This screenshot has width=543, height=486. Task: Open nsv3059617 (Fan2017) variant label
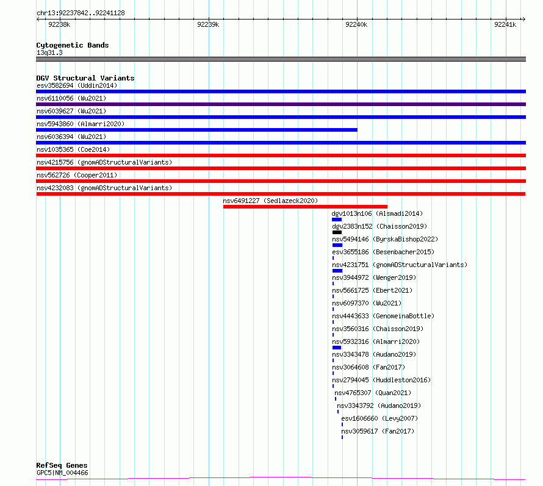pos(378,431)
